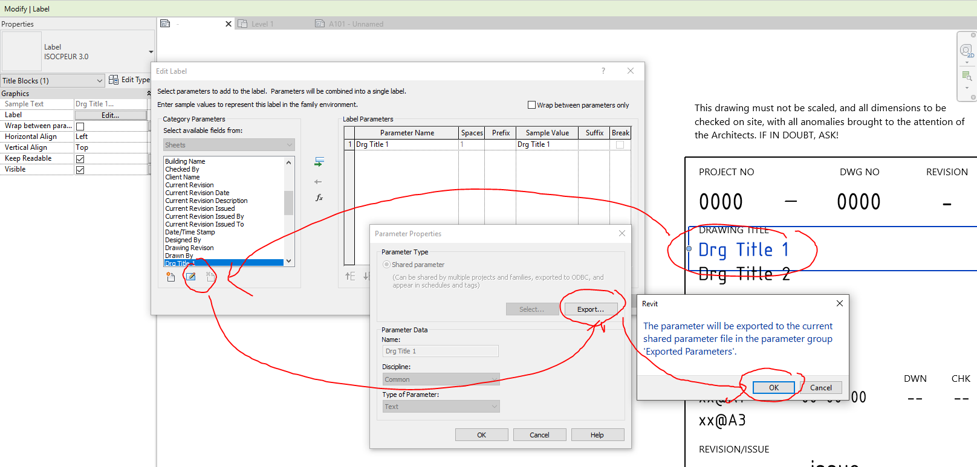Click the Delete parameter icon

210,277
